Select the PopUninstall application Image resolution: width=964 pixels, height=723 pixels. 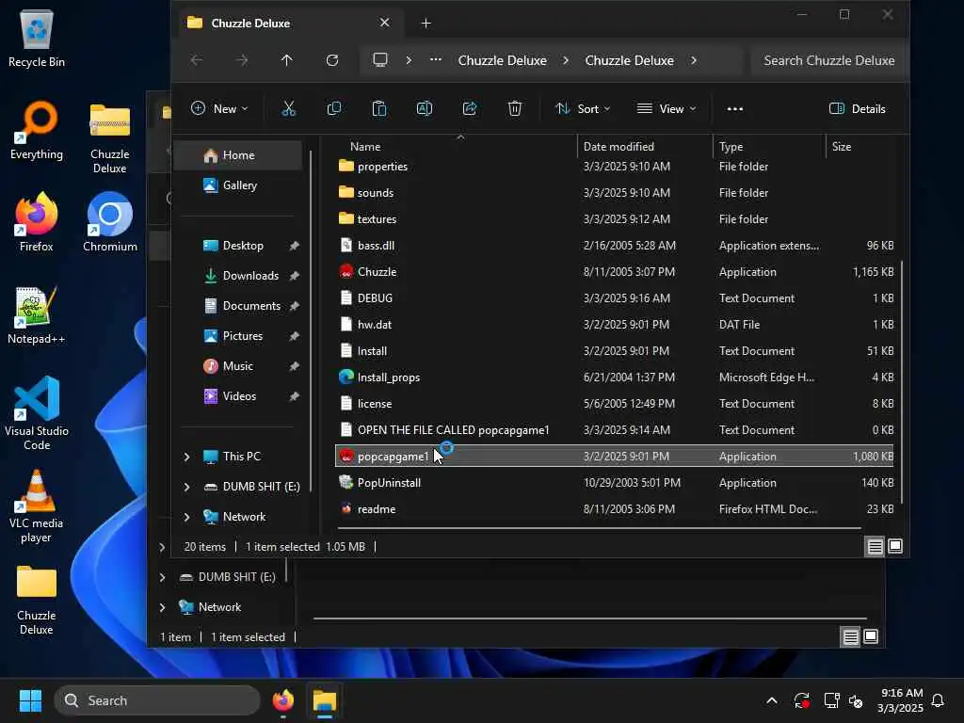point(614,483)
